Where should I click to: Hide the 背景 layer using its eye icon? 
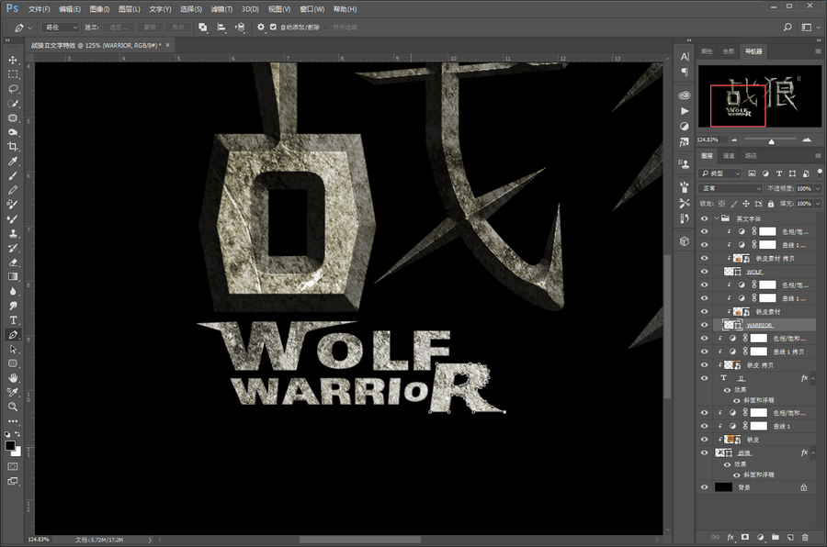coord(705,487)
